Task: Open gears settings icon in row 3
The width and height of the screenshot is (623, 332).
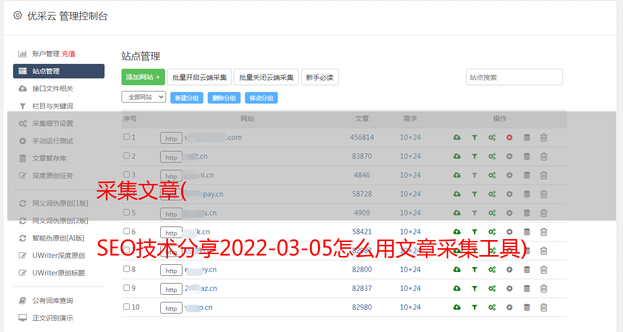Action: [492, 175]
